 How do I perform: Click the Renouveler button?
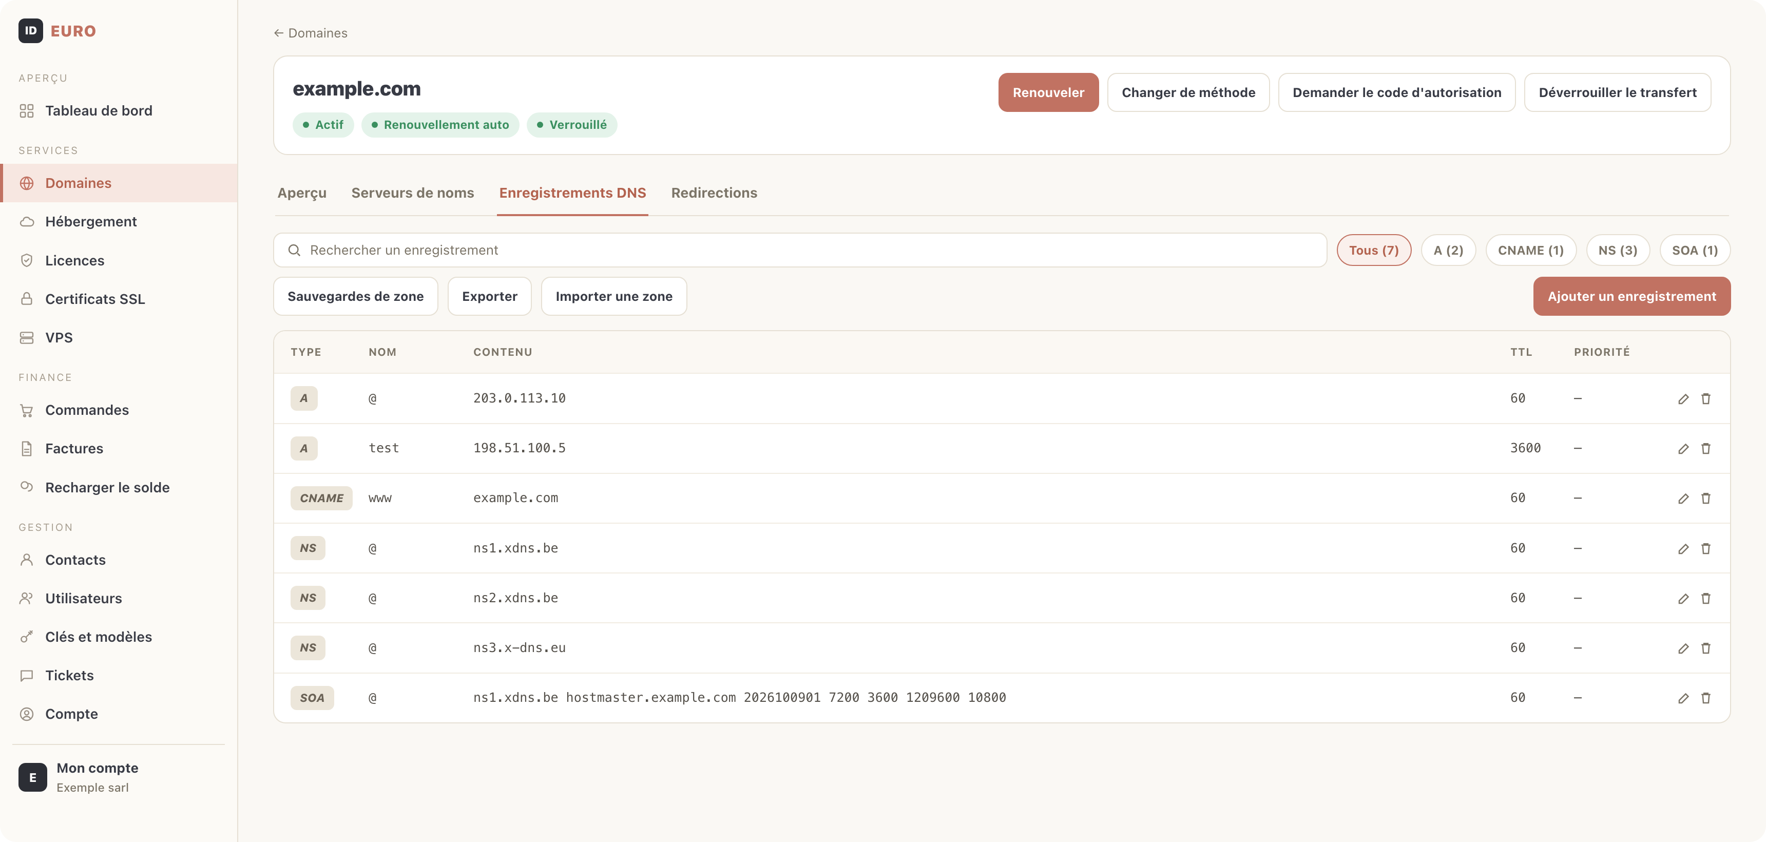(1047, 92)
